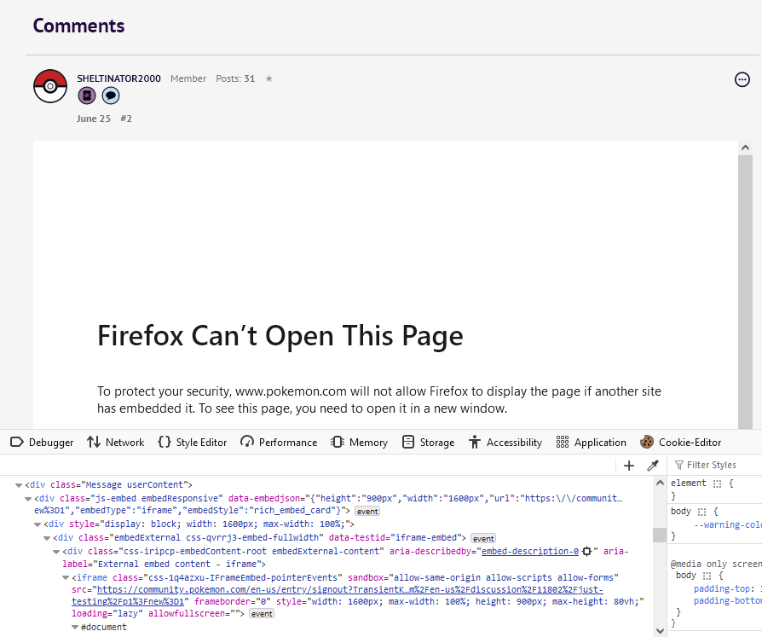Collapse the embedExternal fullwidth div node
762x637 pixels.
pos(47,538)
